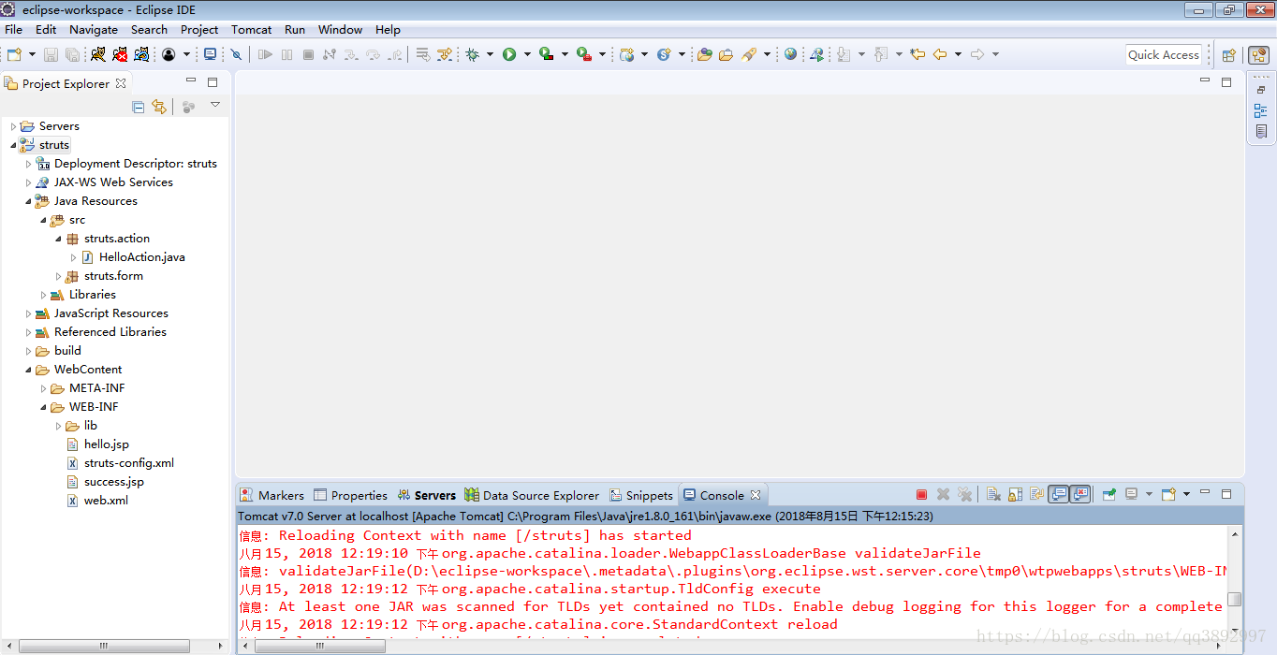Click the Back navigation yellow arrow
Image resolution: width=1277 pixels, height=655 pixels.
(x=940, y=54)
